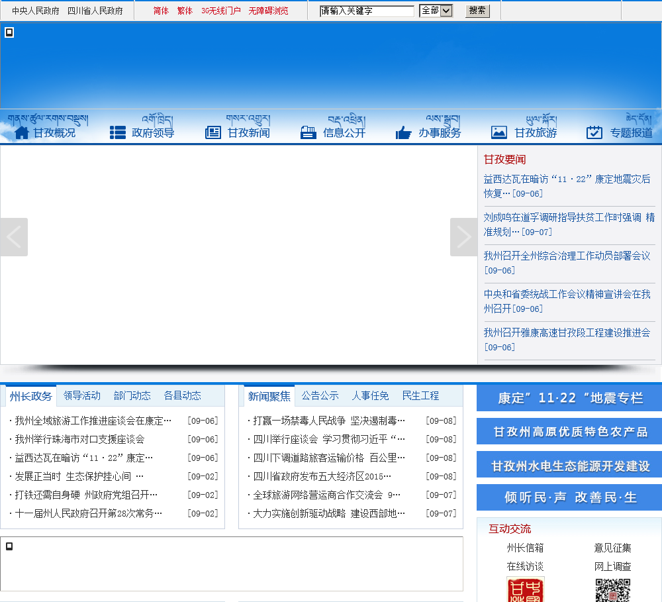Image resolution: width=662 pixels, height=602 pixels.
Task: Open 无障碍浏览 link
Action: [x=269, y=11]
